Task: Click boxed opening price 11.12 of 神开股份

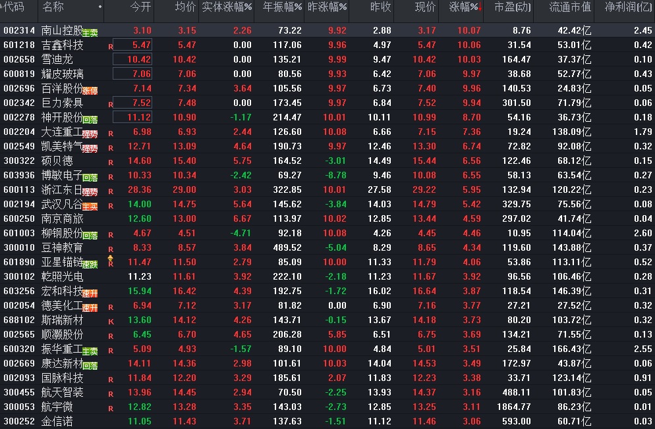Action: point(132,117)
